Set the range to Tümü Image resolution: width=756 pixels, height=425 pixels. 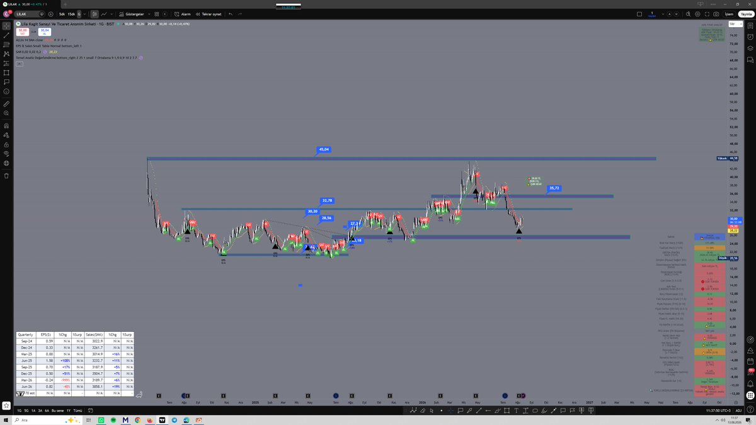tap(77, 411)
